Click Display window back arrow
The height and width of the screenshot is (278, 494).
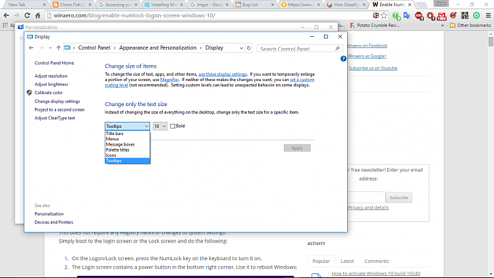[31, 48]
